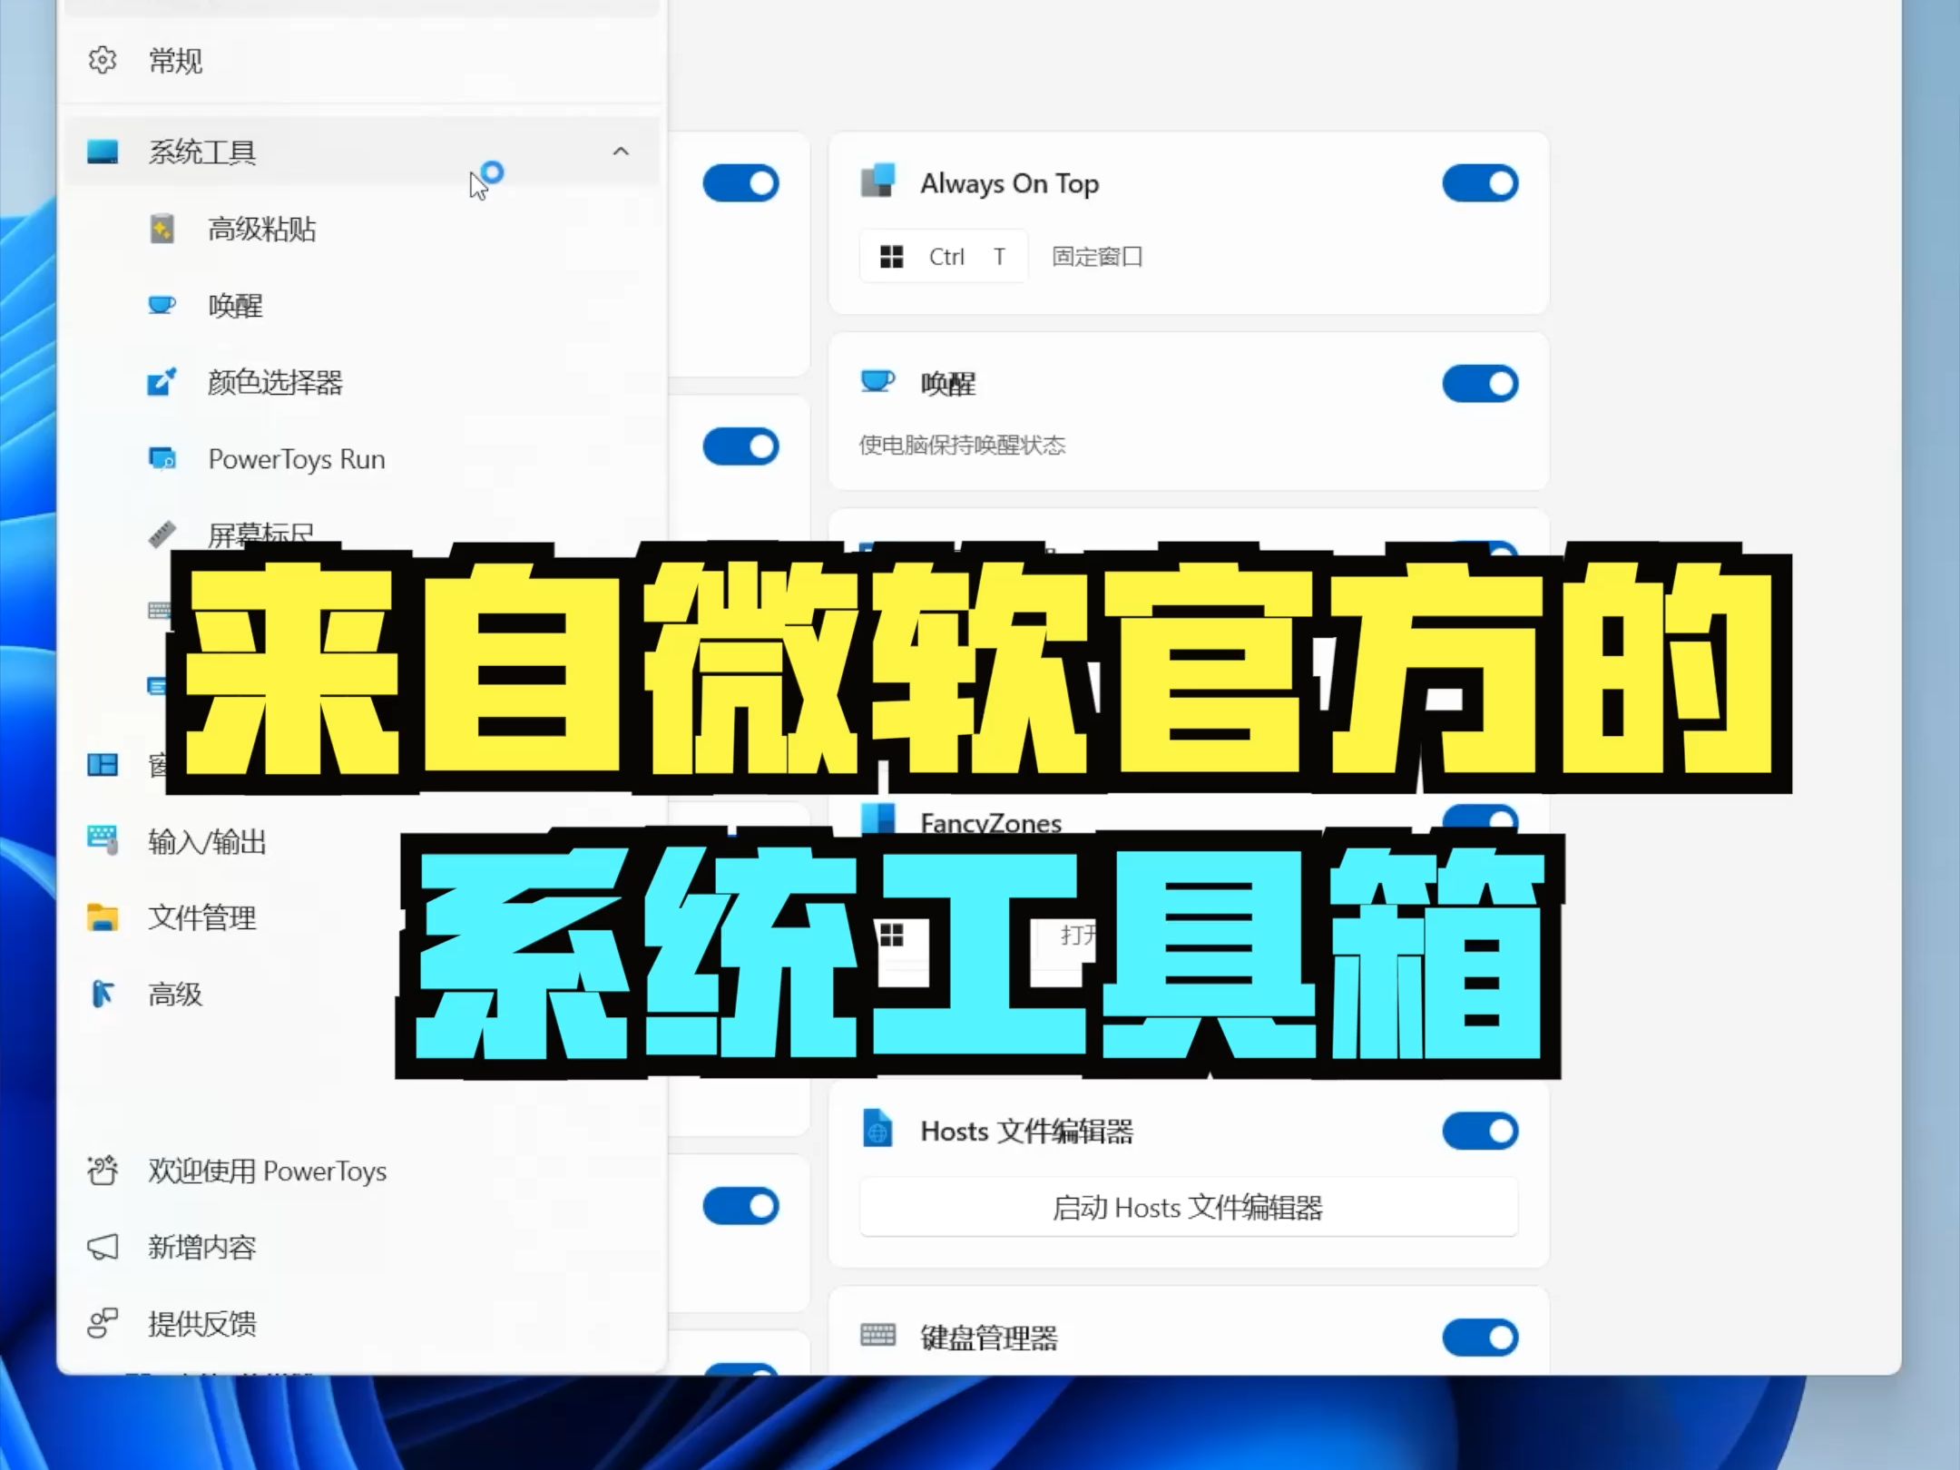Click the 新增内容 megaphone icon
Viewport: 1960px width, 1470px height.
103,1247
